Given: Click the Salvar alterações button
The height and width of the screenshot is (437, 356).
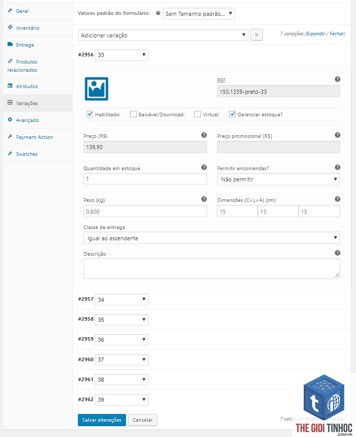Looking at the screenshot, I should pos(102,420).
